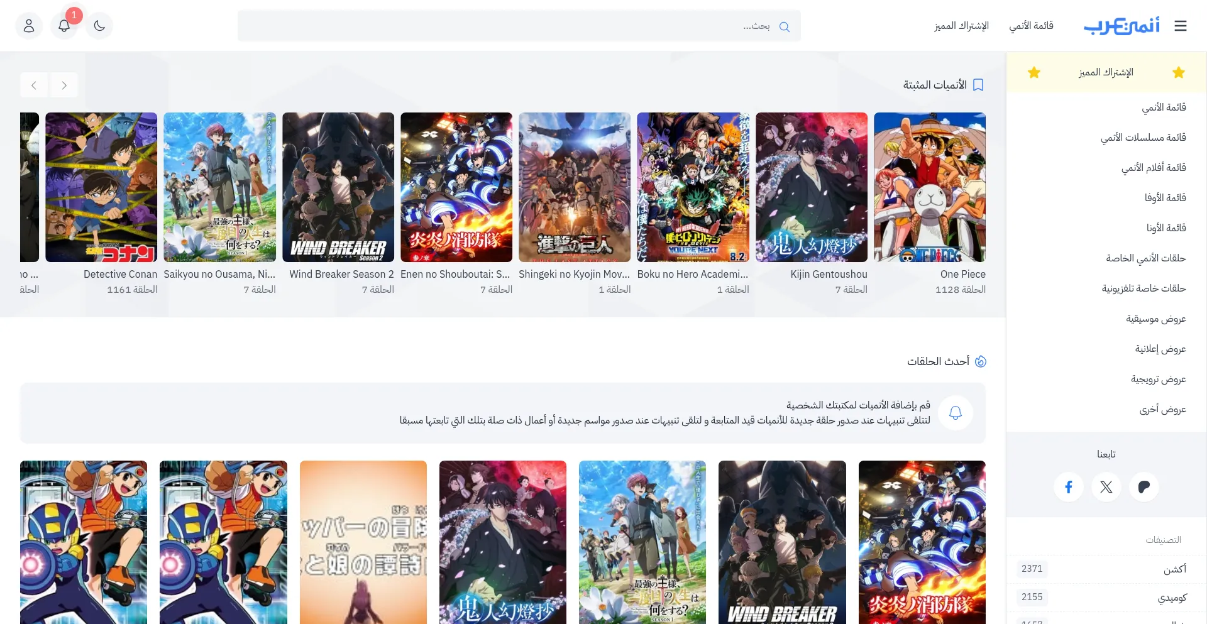Open the Facebook follow icon
This screenshot has height=624, width=1207.
pos(1069,487)
